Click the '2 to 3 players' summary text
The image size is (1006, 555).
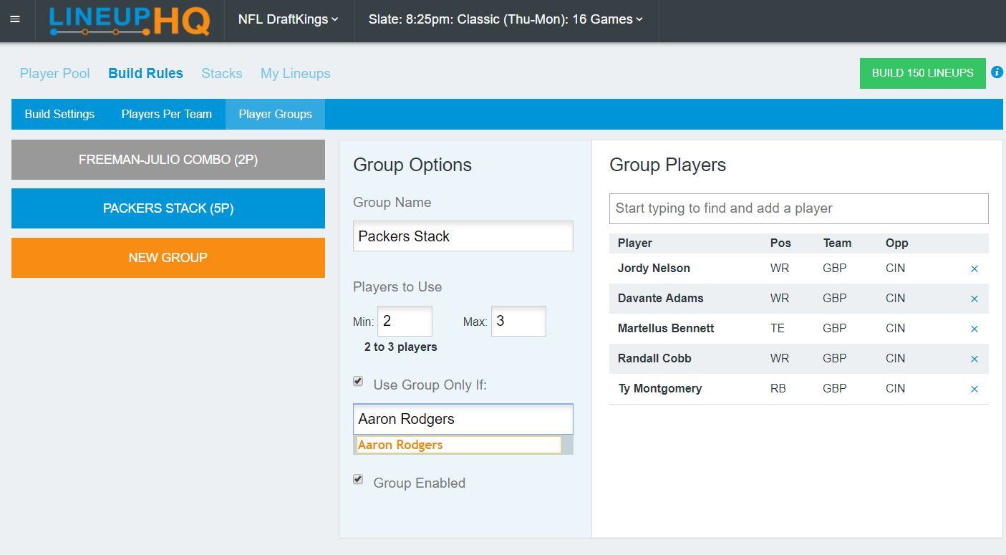(400, 347)
